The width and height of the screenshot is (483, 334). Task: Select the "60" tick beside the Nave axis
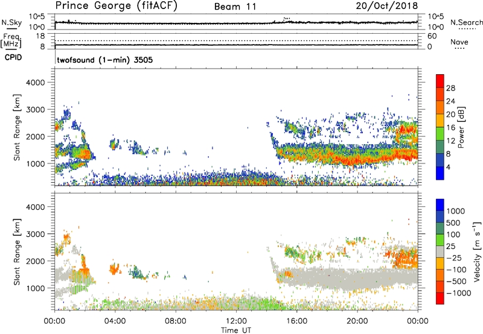click(x=432, y=36)
